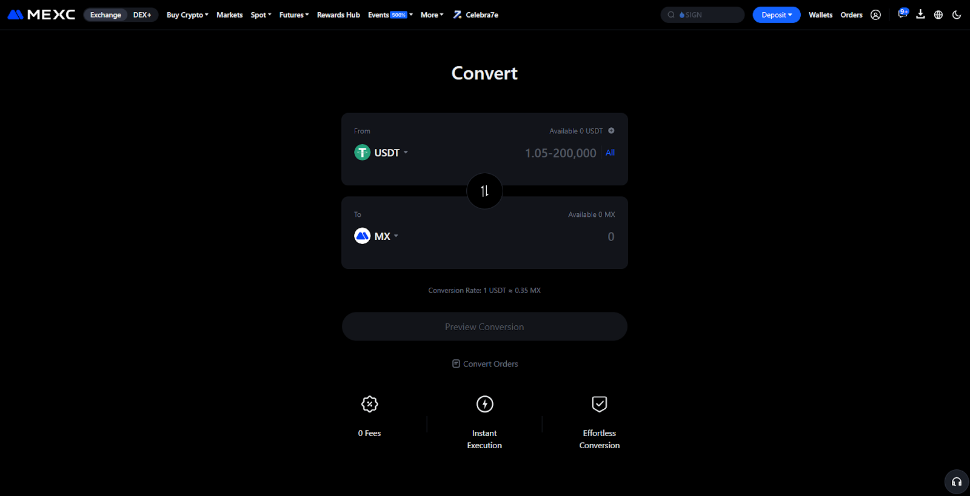Open the user profile icon
The height and width of the screenshot is (496, 970).
(x=875, y=15)
